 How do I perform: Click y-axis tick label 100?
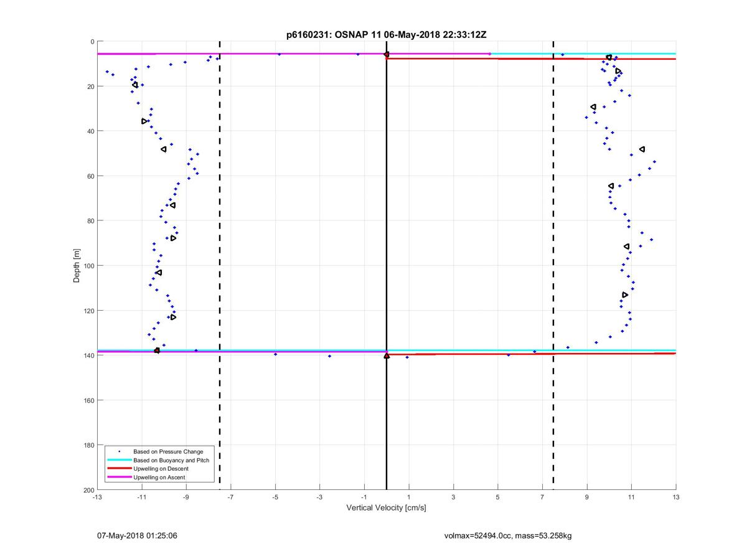89,266
